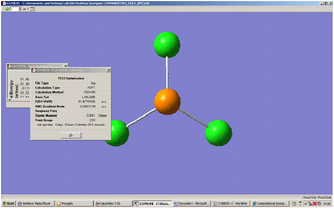
Task: Click the frame number input field
Action: pos(14,9)
